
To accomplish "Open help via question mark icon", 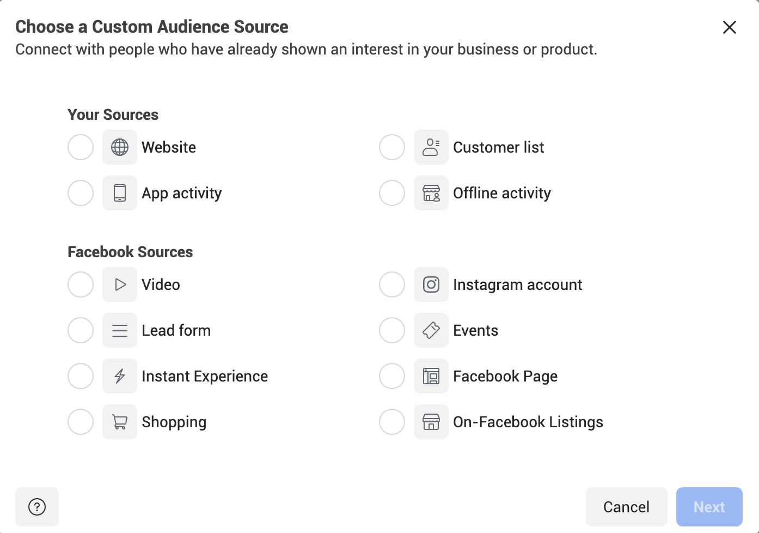I will [x=37, y=507].
